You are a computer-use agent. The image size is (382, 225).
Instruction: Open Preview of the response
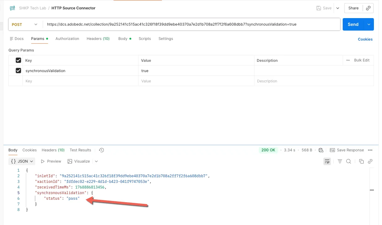click(x=51, y=161)
